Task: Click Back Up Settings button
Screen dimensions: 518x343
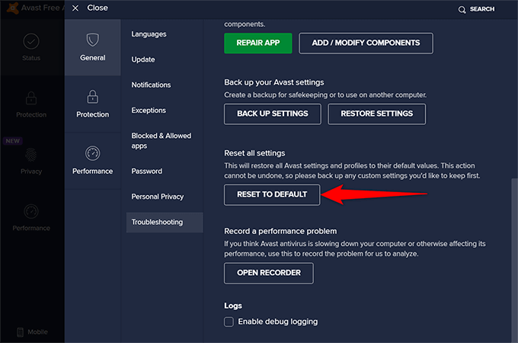Action: coord(272,114)
